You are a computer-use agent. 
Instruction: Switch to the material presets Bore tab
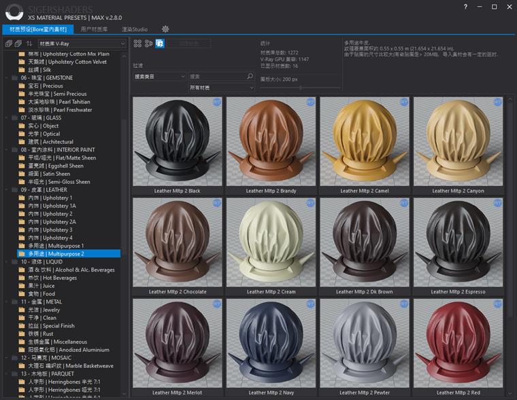(38, 29)
